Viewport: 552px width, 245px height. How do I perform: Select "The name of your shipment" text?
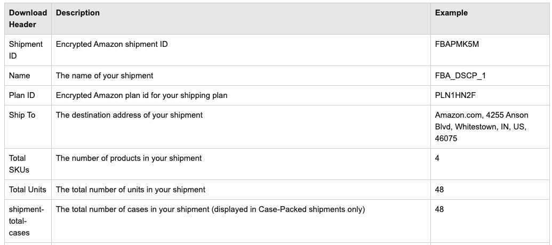tap(105, 76)
